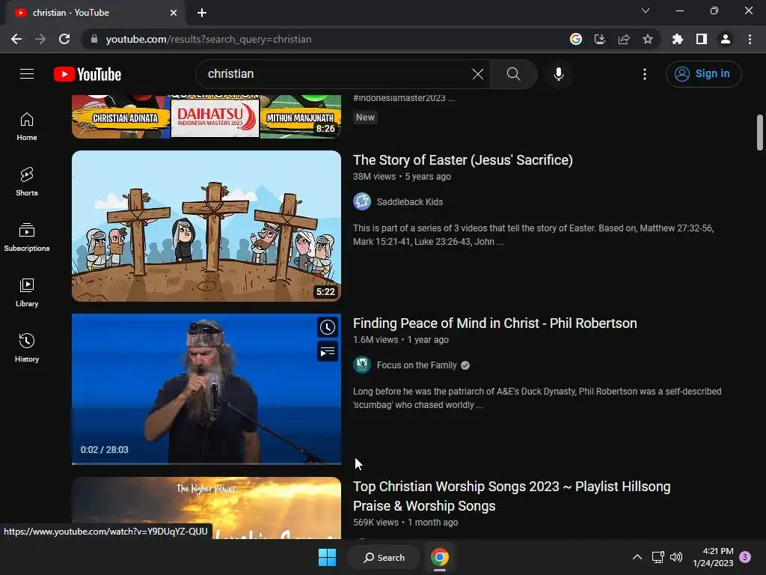The width and height of the screenshot is (766, 575).
Task: Clear the search box with the X
Action: 478,74
